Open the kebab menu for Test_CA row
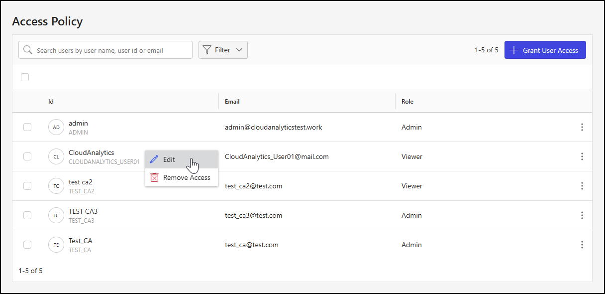Image resolution: width=605 pixels, height=294 pixels. point(582,245)
